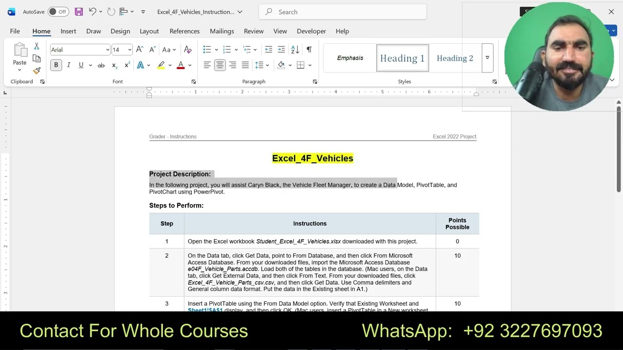623x350 pixels.
Task: Redo the last action
Action: tap(111, 12)
